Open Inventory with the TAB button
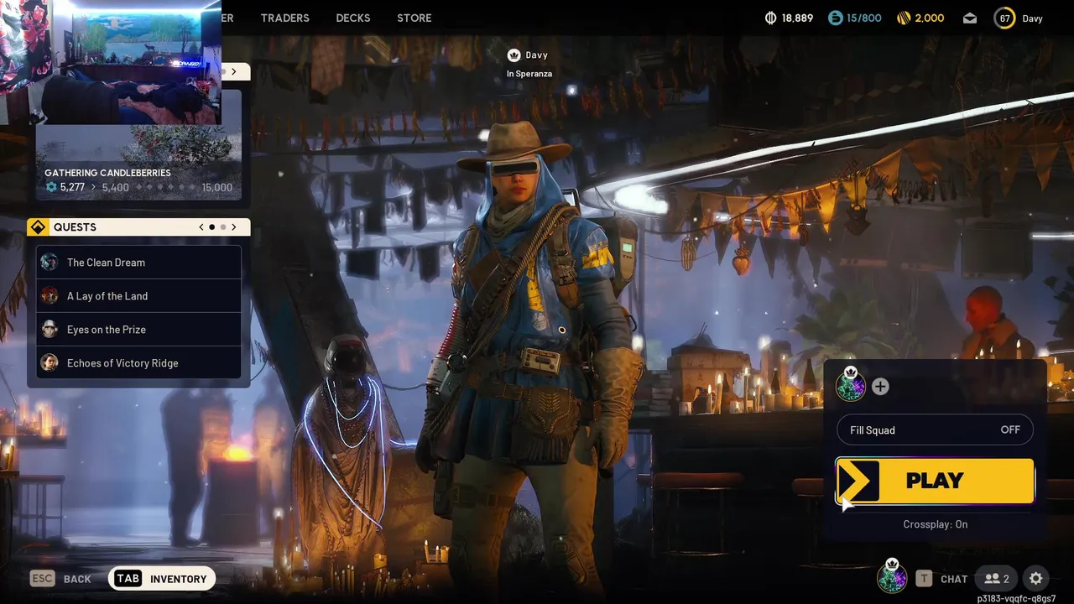This screenshot has width=1074, height=604. (161, 578)
